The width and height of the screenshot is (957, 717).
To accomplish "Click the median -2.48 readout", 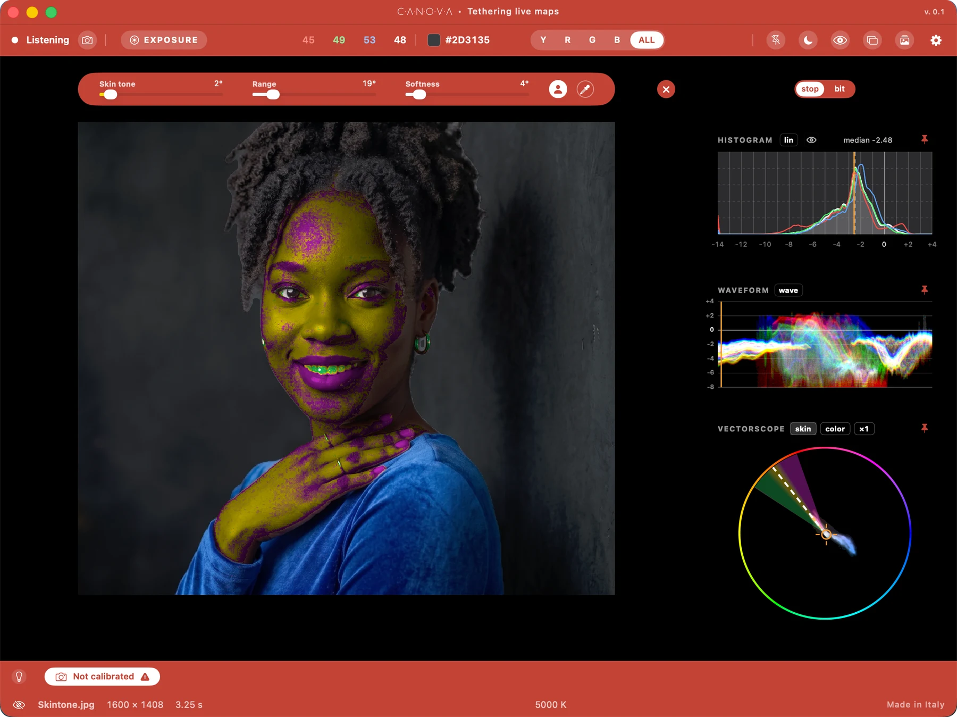I will 868,140.
